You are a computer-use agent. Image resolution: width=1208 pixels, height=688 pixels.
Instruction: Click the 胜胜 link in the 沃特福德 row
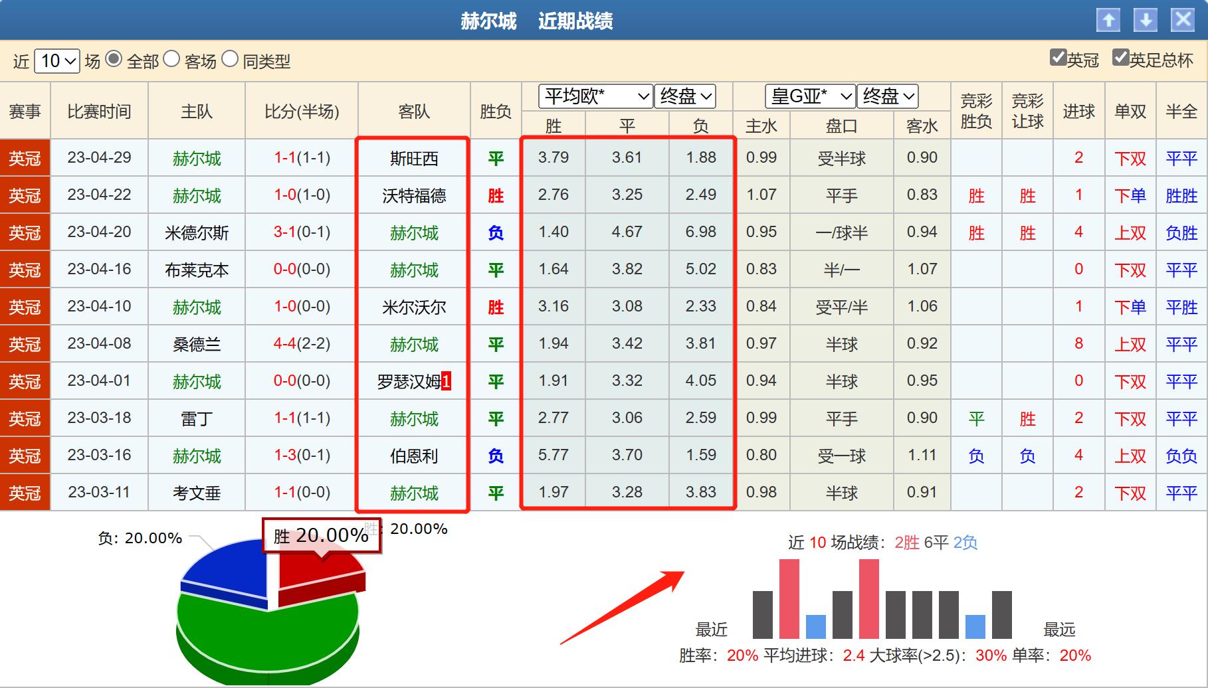click(x=1182, y=195)
